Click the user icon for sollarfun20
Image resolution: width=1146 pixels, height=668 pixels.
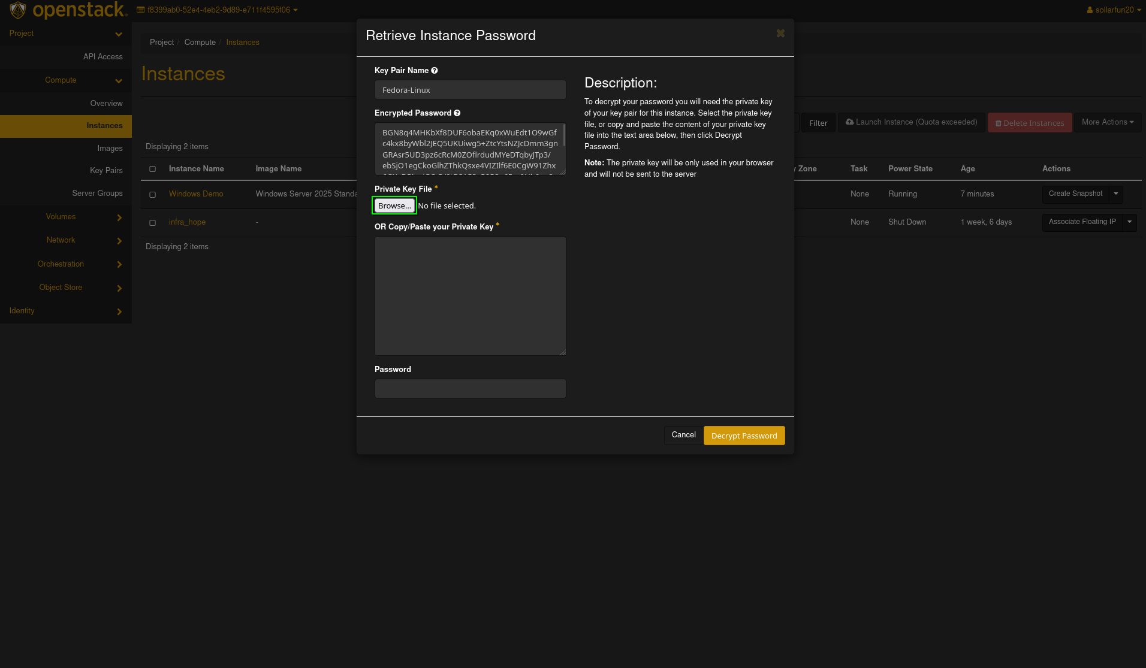tap(1090, 10)
